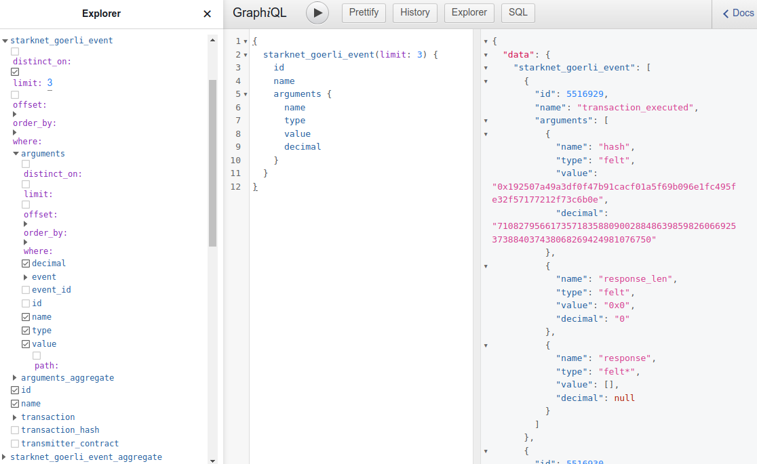The height and width of the screenshot is (464, 757).
Task: Expand top-level order_by arrow
Action: 14,114
